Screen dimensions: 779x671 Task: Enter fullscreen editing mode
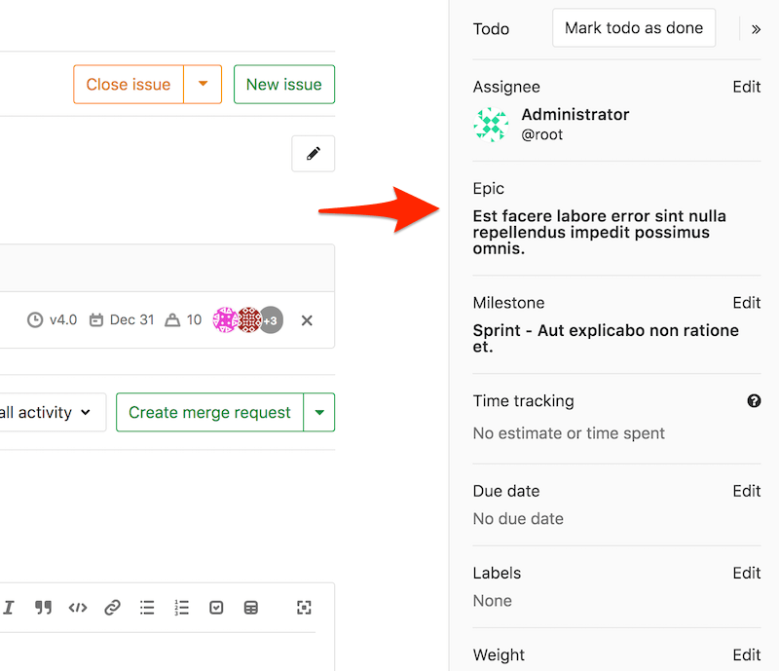304,607
